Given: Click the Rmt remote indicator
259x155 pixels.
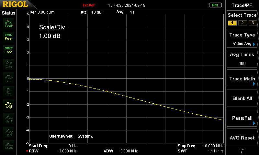Looking at the screenshot, I should click(215, 5).
